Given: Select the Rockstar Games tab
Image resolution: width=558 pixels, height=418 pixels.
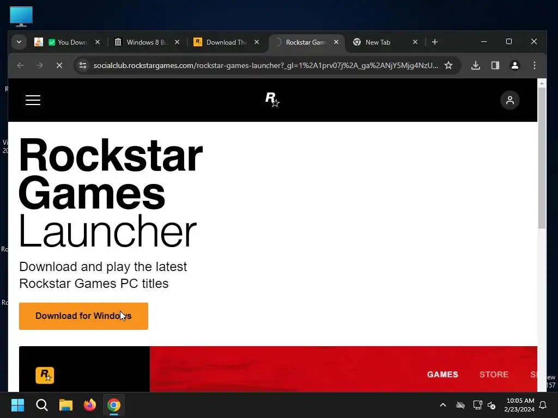Looking at the screenshot, I should [x=305, y=42].
